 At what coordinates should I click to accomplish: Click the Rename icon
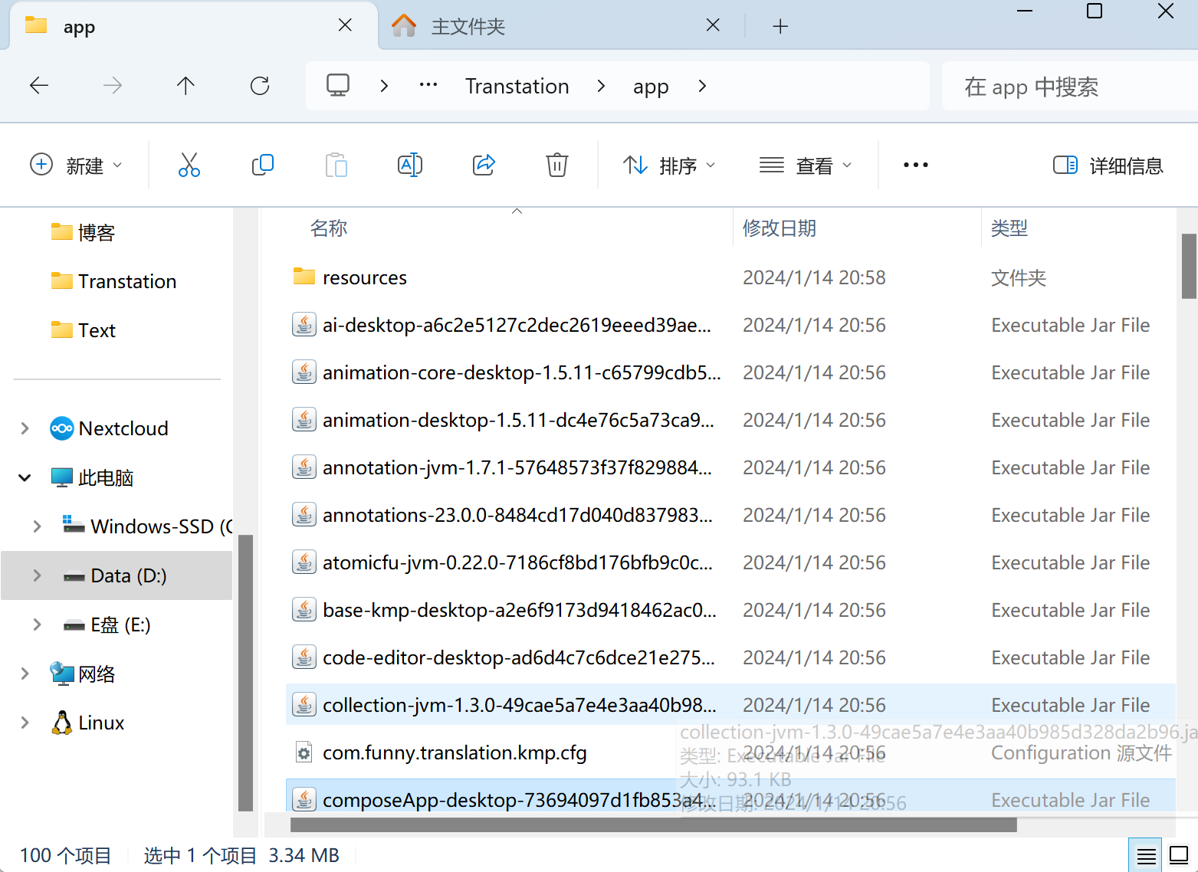pos(410,165)
